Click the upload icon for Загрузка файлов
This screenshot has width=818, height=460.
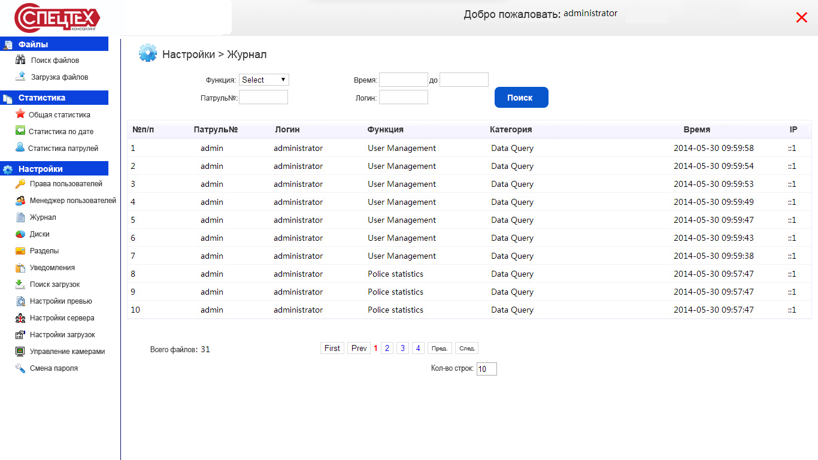point(20,77)
